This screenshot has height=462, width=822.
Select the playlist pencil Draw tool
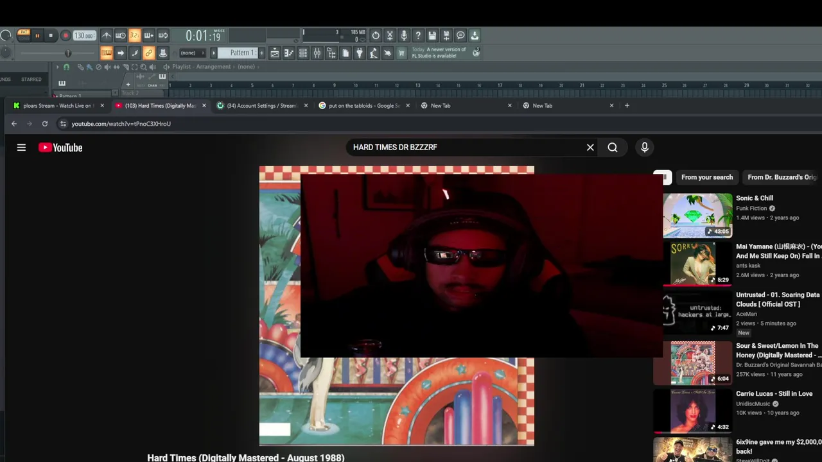80,67
